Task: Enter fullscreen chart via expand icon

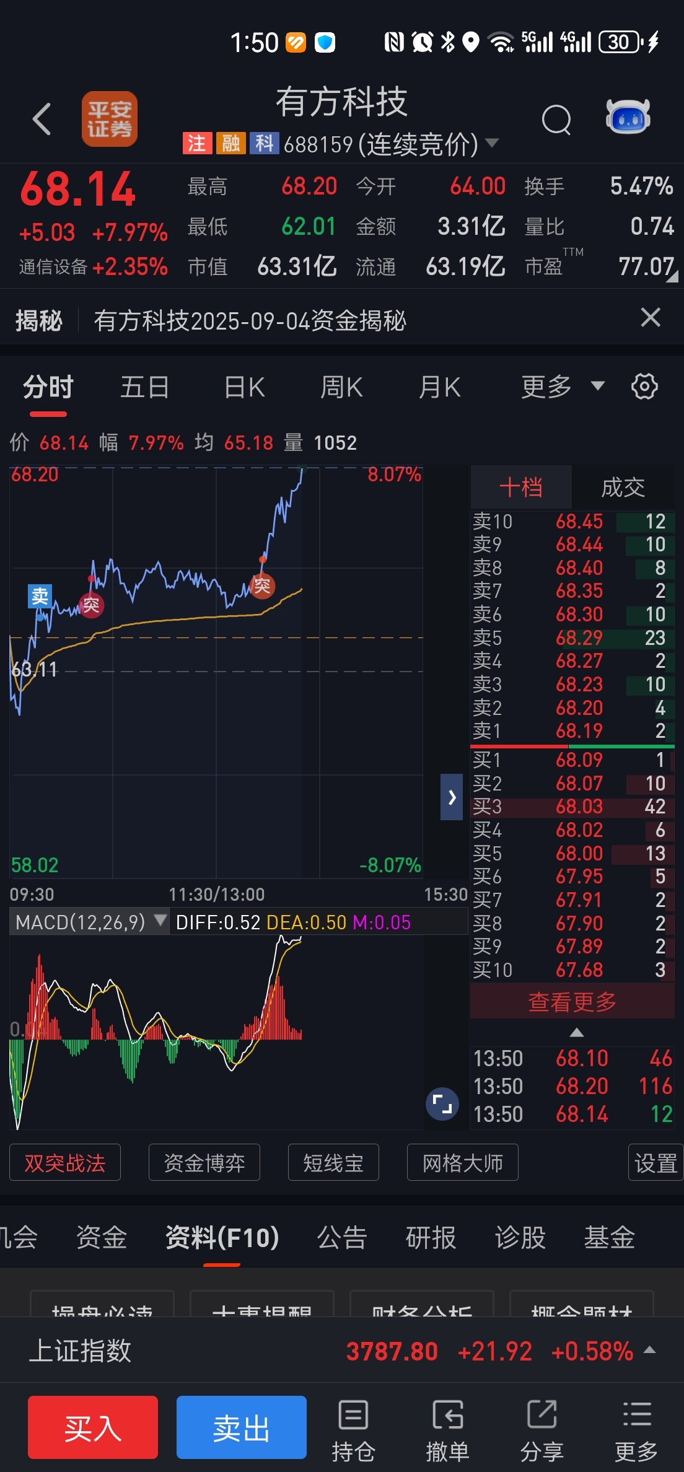Action: tap(442, 1104)
